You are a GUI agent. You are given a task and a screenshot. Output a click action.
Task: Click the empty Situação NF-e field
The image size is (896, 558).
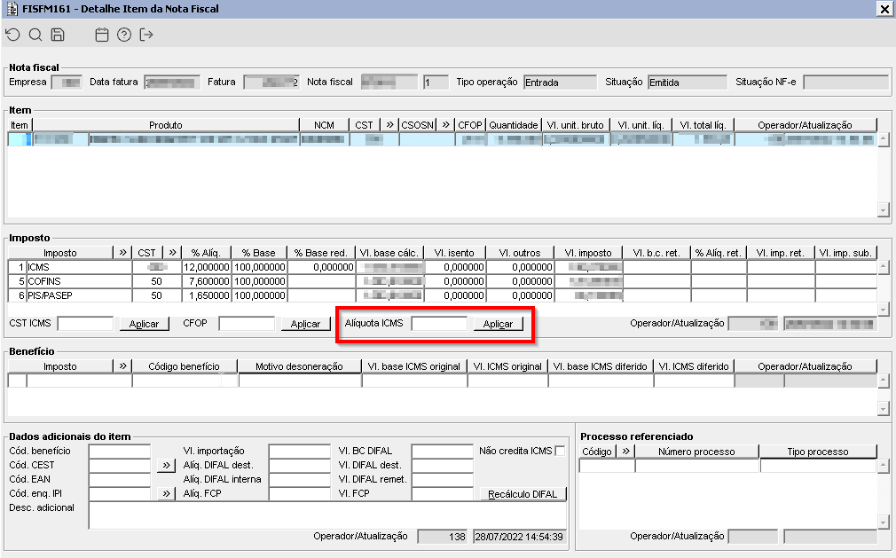tap(845, 83)
